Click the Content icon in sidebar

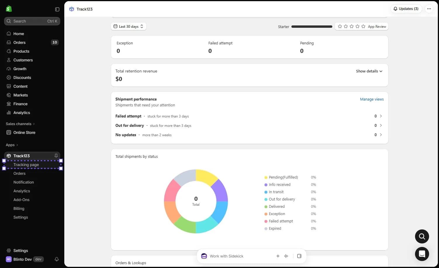9,86
